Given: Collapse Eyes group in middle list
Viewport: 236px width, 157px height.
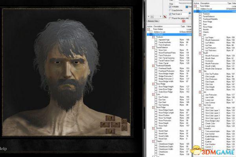Looking at the screenshot, I should 153,94.
